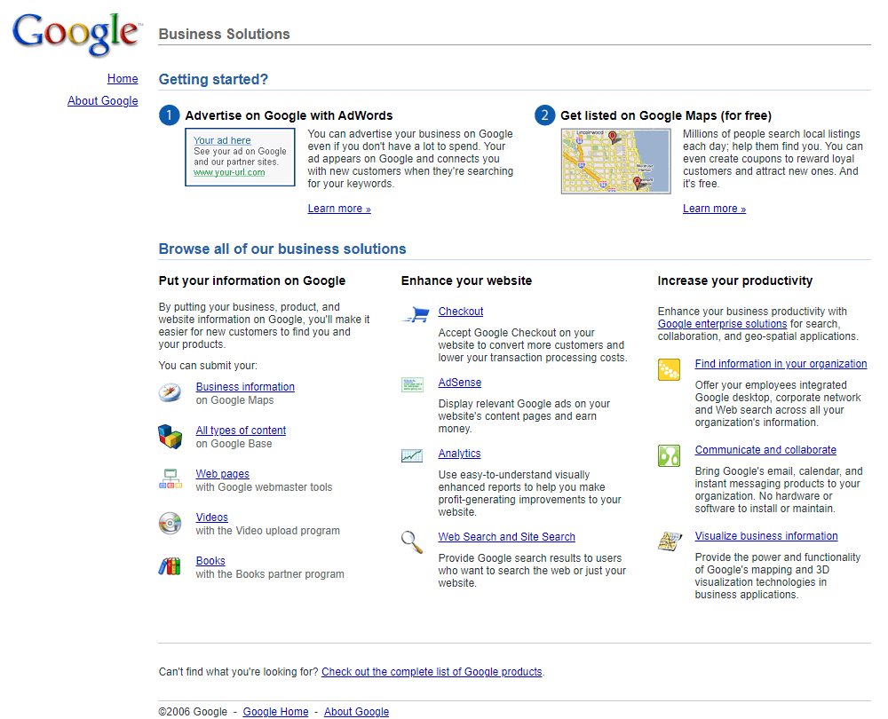The image size is (888, 719).
Task: Click the '©2006 Google' footer text
Action: pyautogui.click(x=193, y=712)
